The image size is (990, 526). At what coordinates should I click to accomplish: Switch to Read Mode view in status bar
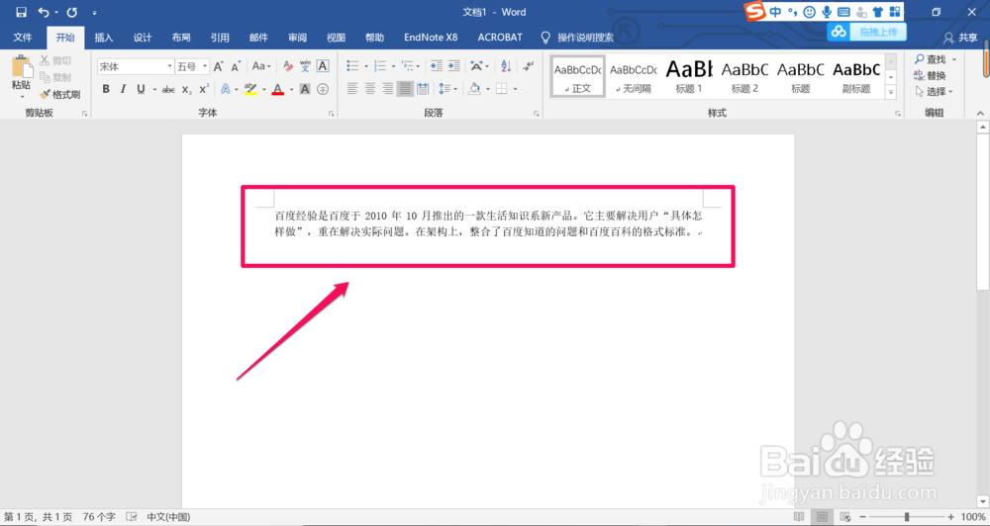[x=799, y=516]
